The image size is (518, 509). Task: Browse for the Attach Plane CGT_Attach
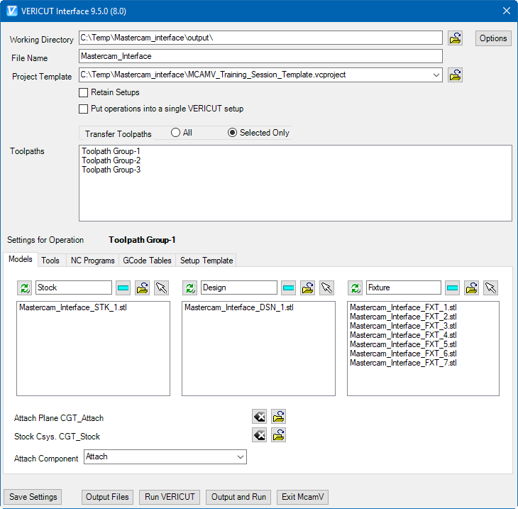278,417
